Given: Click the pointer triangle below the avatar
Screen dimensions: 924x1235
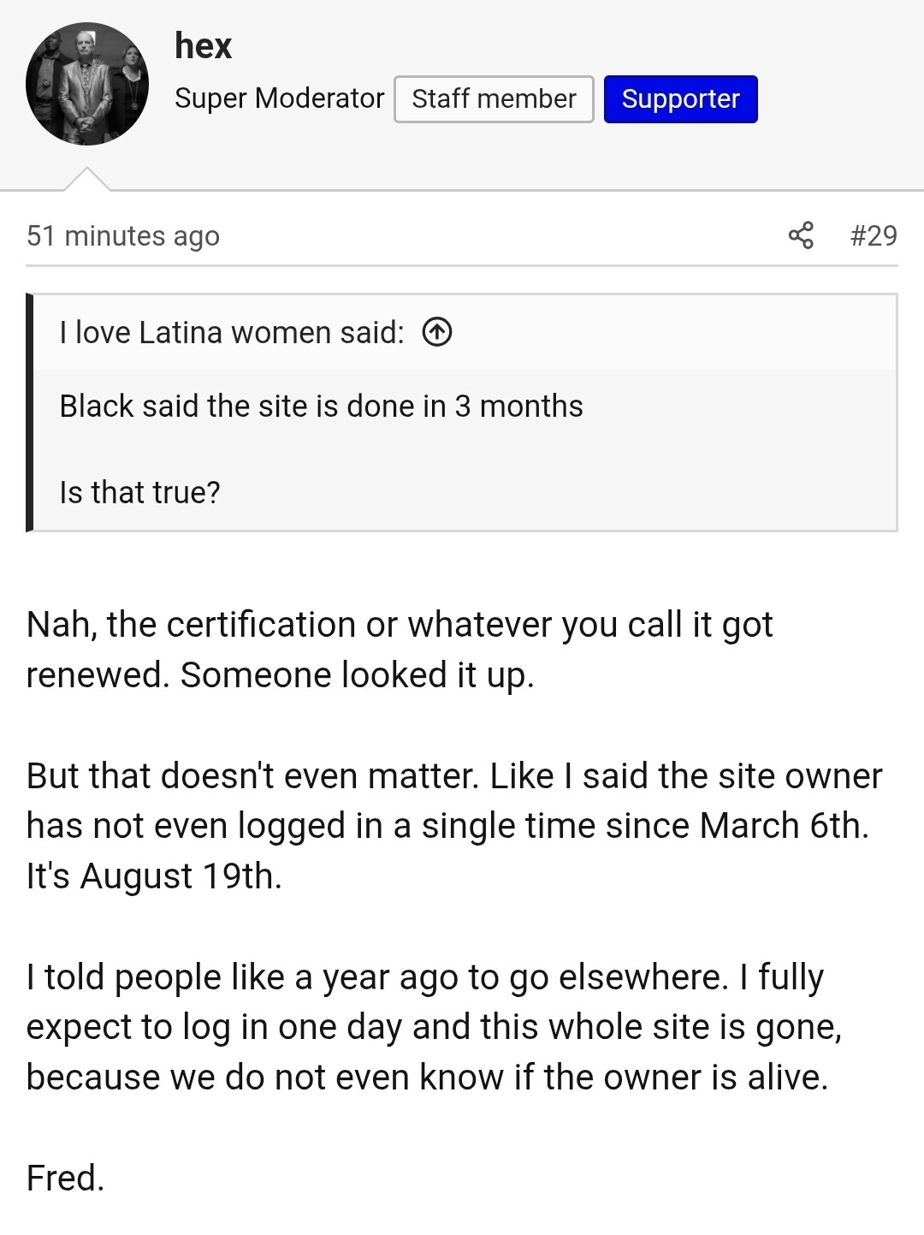Looking at the screenshot, I should (x=86, y=179).
